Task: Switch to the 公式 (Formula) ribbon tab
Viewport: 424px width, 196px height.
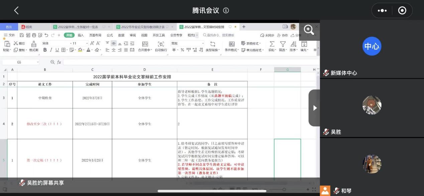Action: pos(110,35)
